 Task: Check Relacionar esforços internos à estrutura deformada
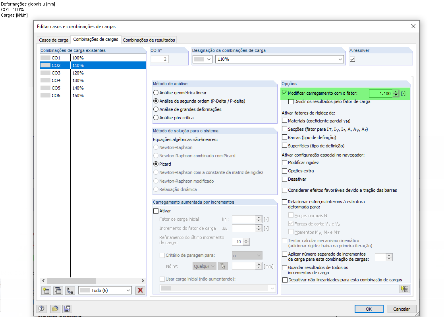tap(285, 202)
